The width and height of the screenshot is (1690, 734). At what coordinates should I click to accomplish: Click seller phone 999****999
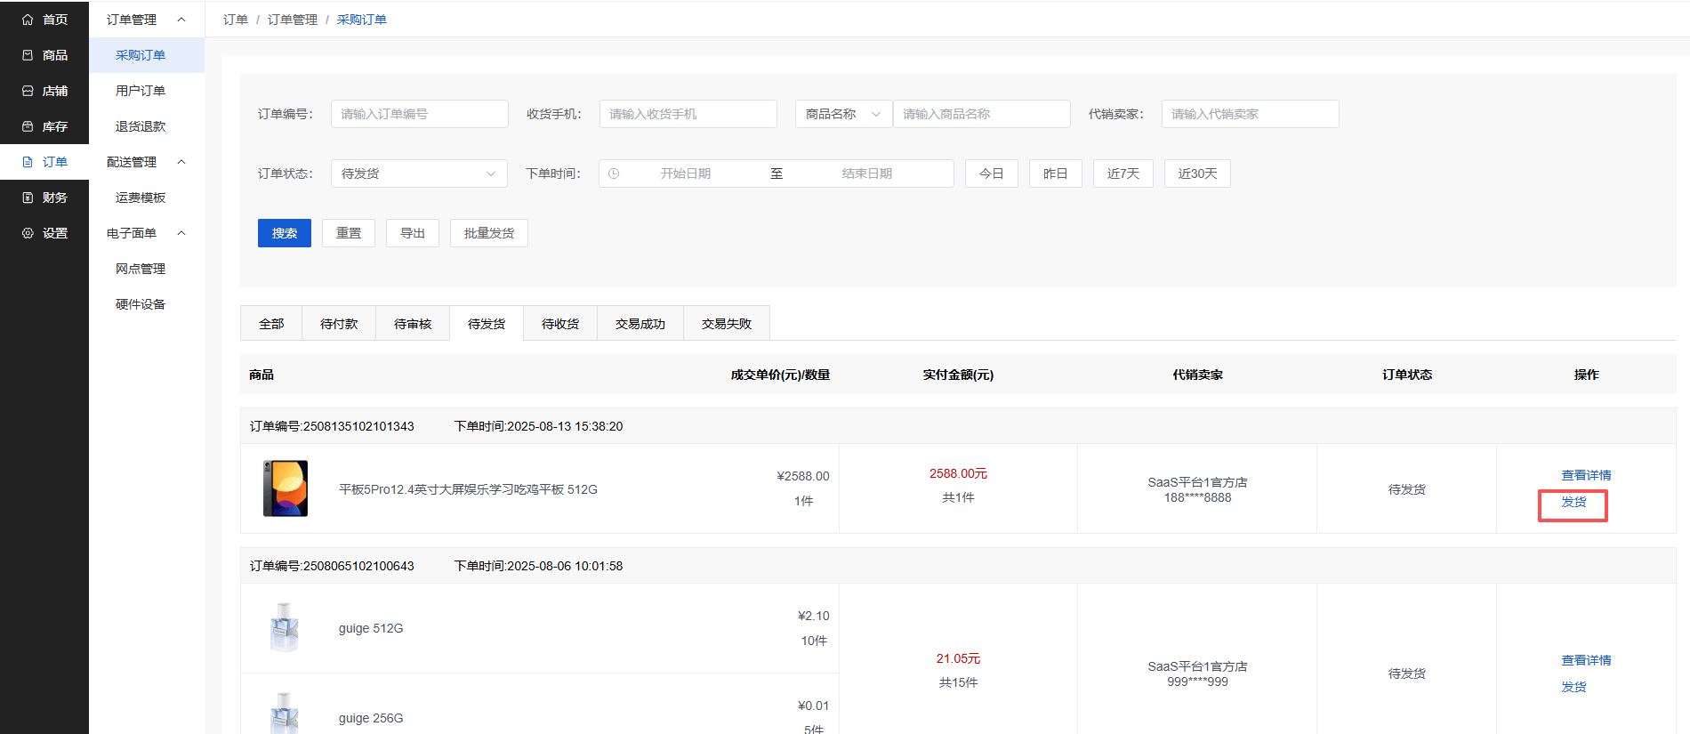[1197, 682]
